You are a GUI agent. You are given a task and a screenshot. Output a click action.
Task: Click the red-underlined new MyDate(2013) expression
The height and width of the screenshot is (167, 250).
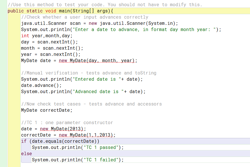click(63, 129)
